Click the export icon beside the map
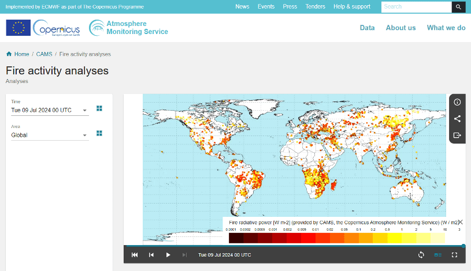471x271 pixels. point(457,135)
